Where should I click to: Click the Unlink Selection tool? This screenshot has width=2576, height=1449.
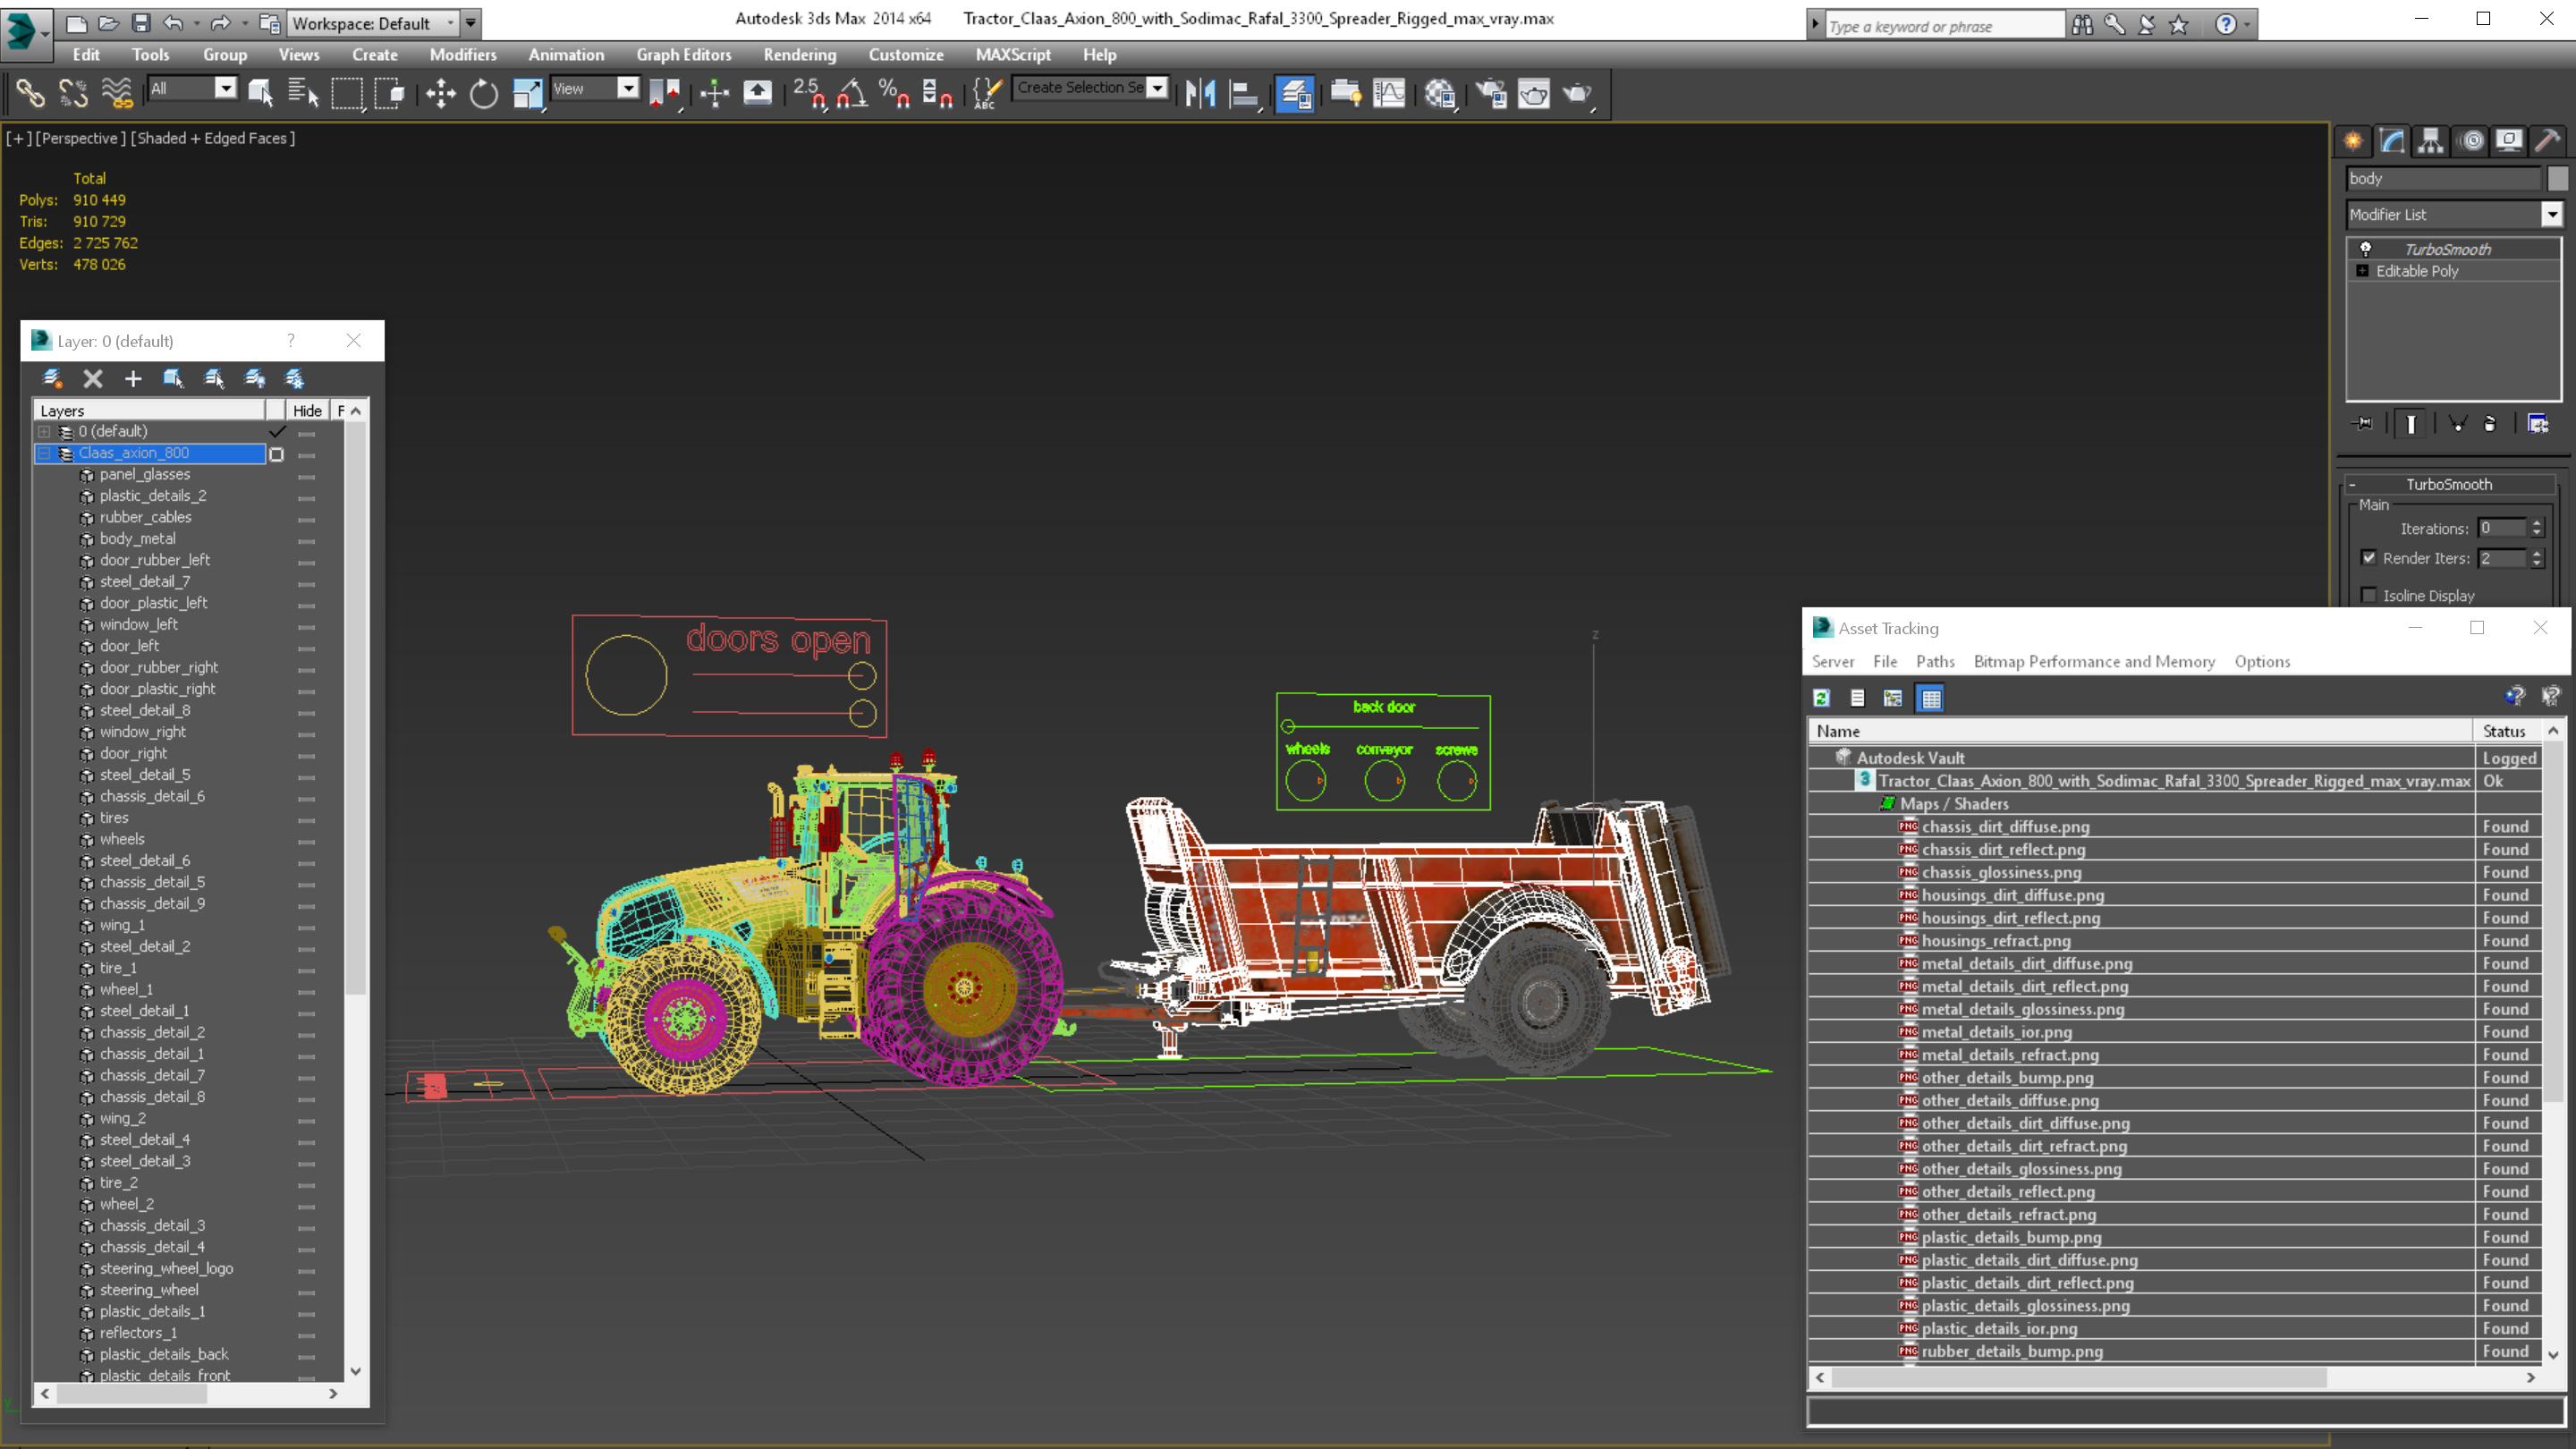73,94
